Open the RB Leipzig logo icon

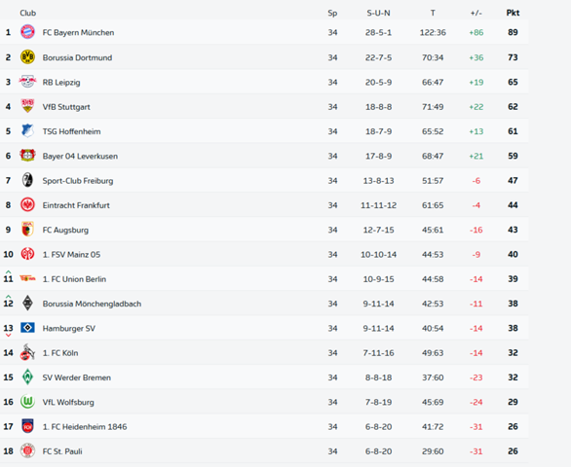click(x=27, y=82)
